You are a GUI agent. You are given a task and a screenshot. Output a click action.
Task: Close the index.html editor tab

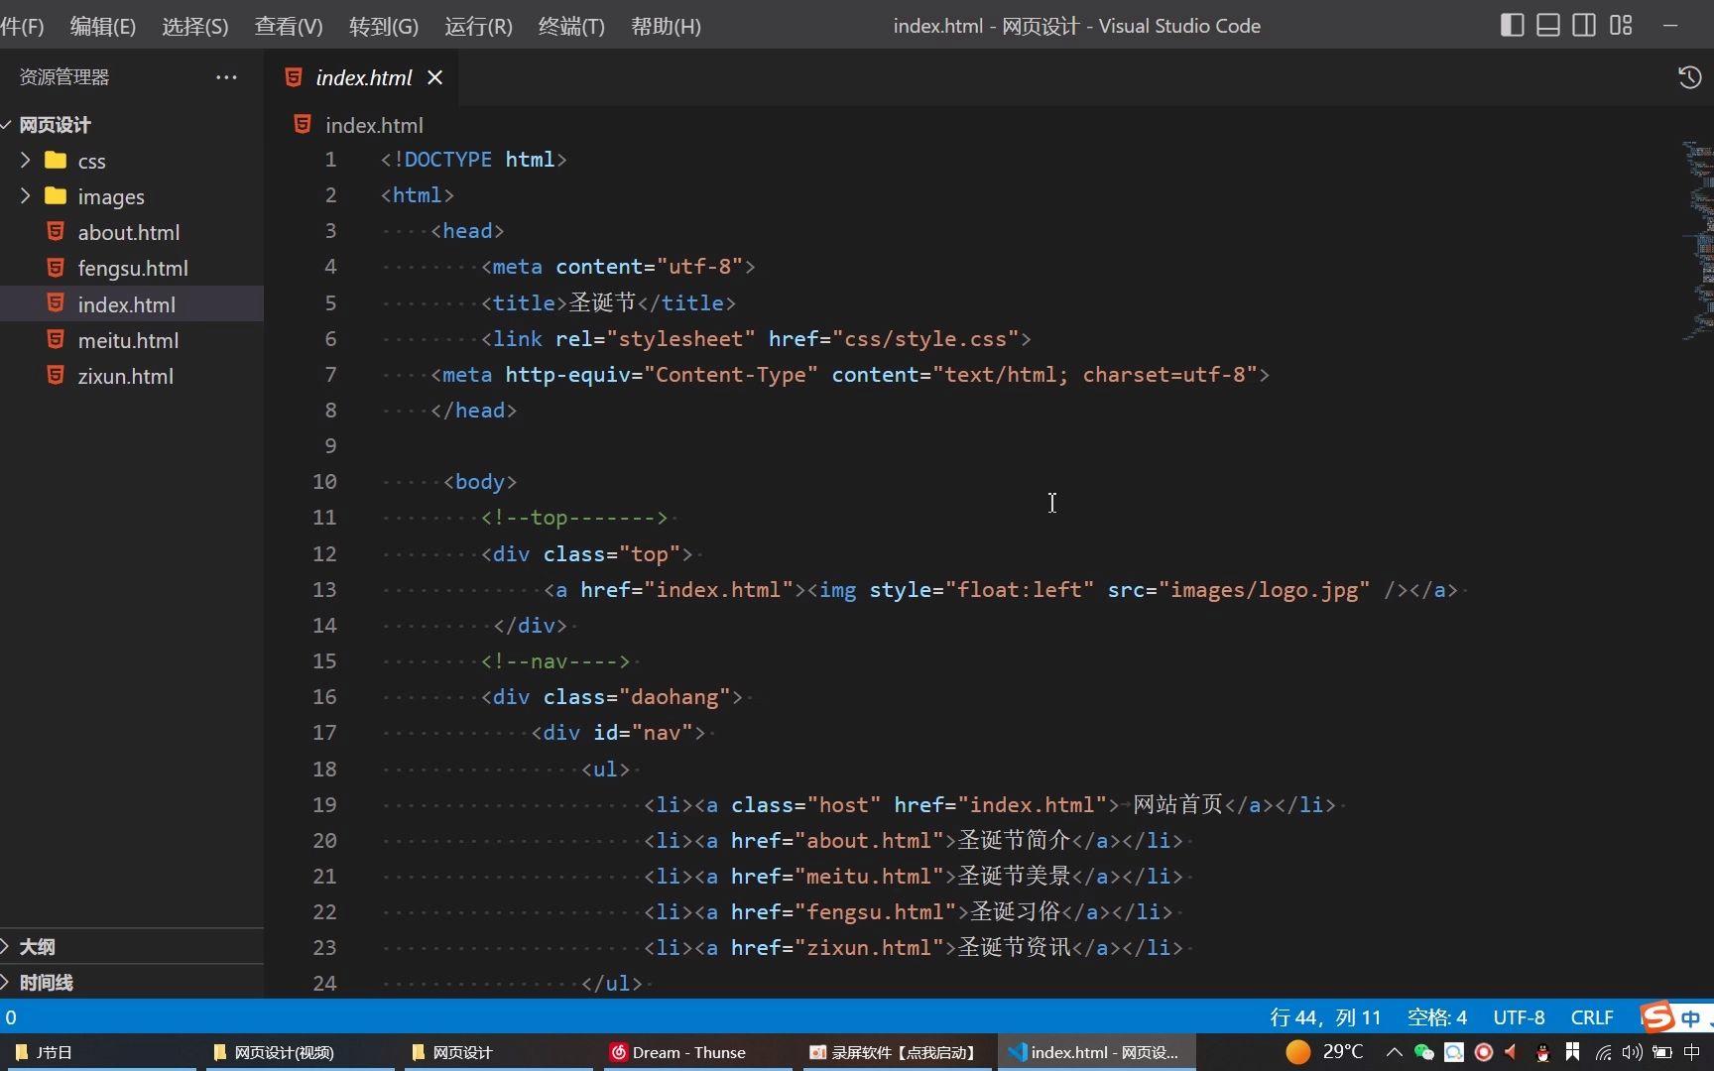tap(434, 77)
